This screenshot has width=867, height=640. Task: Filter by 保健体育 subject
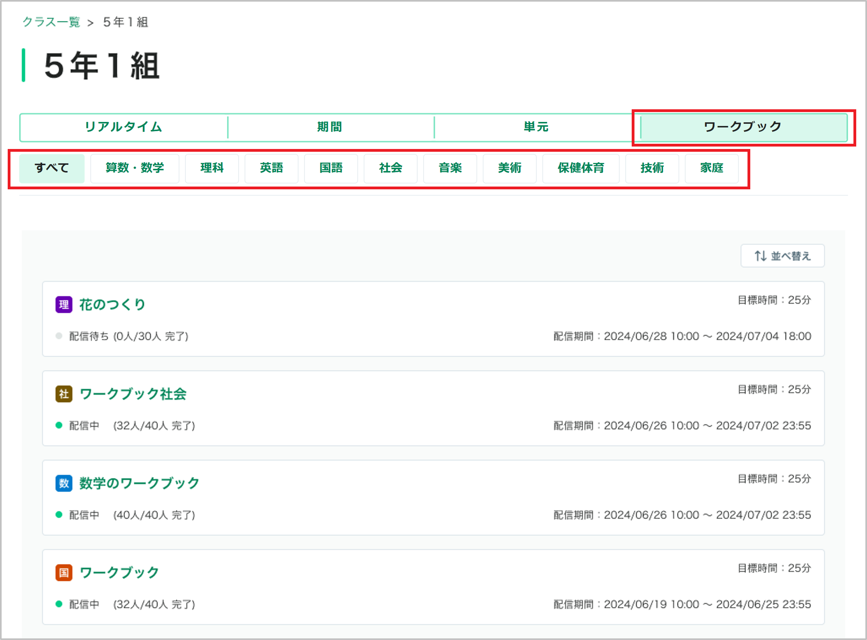[581, 168]
